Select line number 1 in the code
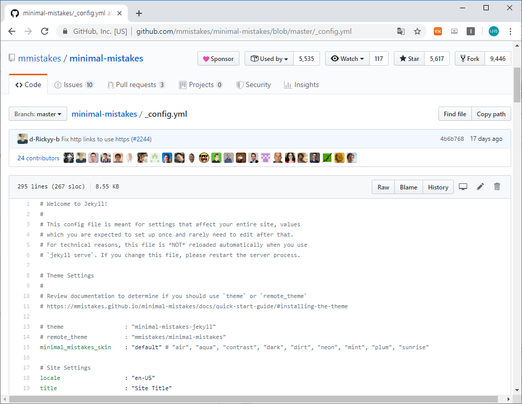Screen dimensions: 522x404 point(28,204)
